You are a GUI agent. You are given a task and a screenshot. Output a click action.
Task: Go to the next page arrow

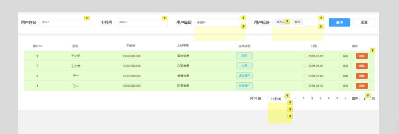[x=345, y=98]
